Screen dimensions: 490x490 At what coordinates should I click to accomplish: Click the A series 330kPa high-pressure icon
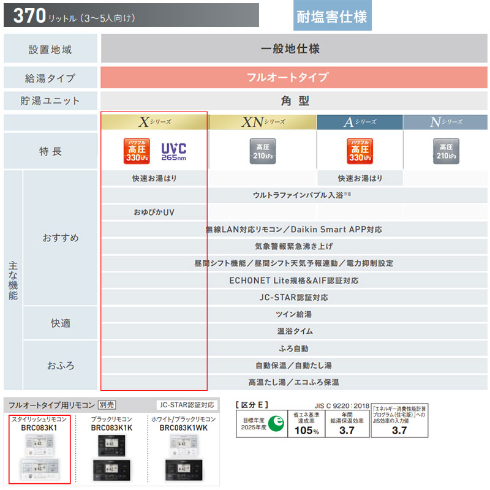tap(360, 151)
